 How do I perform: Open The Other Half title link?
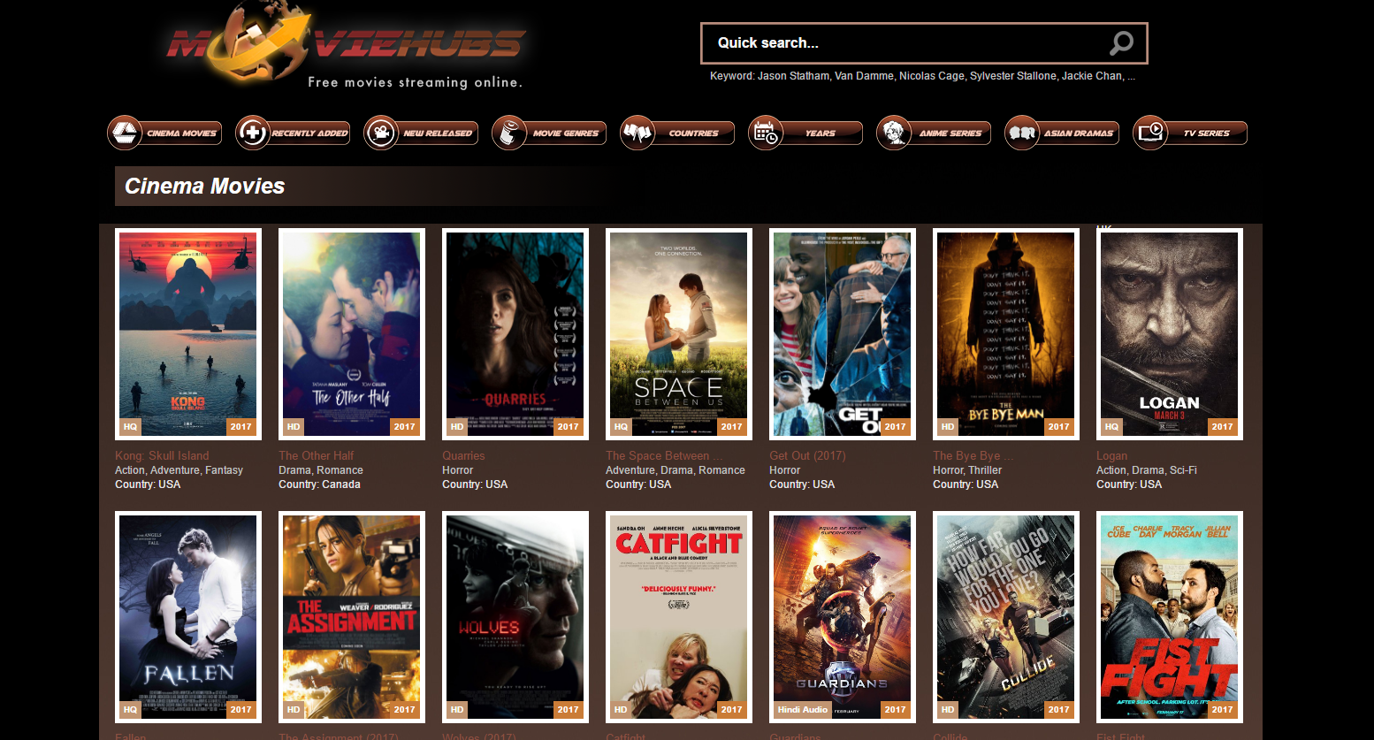pos(316,455)
